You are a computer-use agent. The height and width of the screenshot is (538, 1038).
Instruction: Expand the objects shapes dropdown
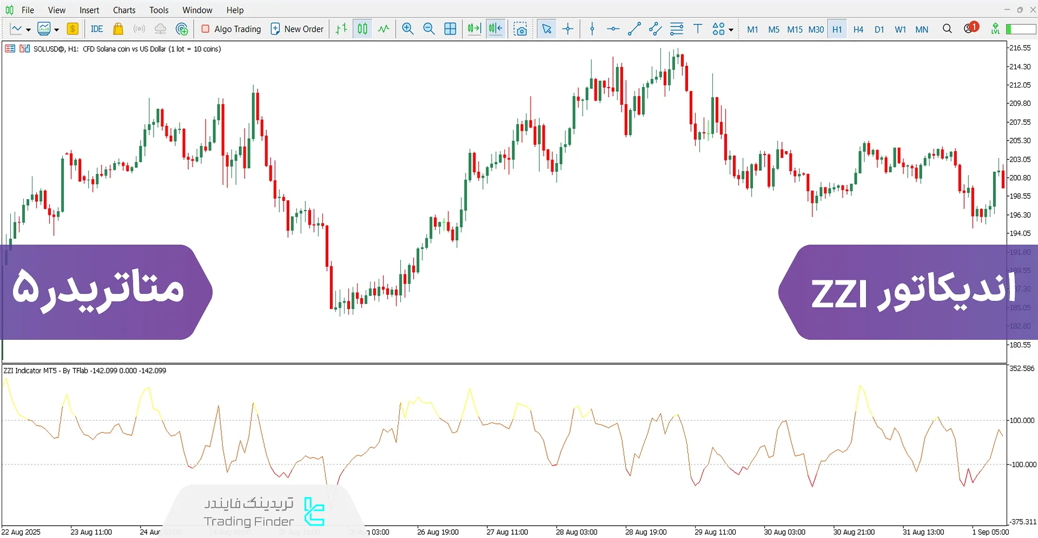coord(731,30)
